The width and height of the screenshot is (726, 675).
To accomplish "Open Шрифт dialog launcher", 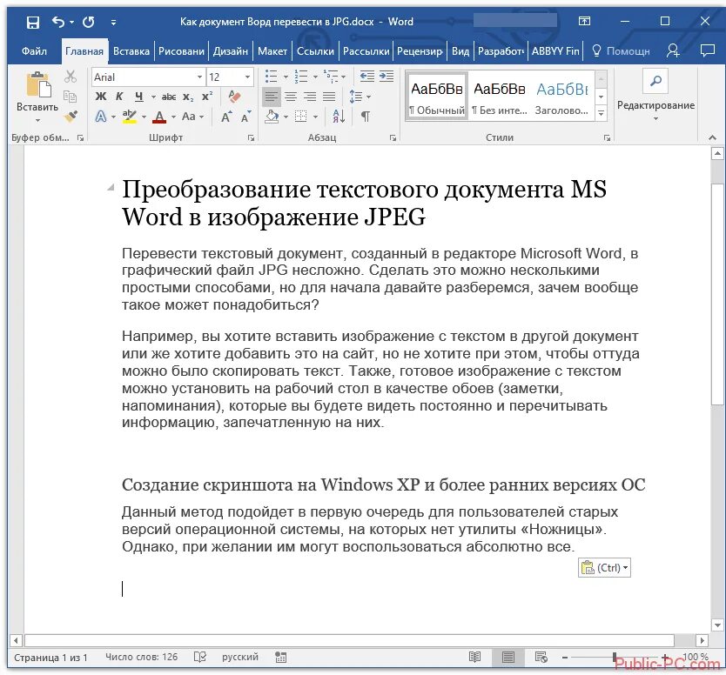I will pos(251,137).
